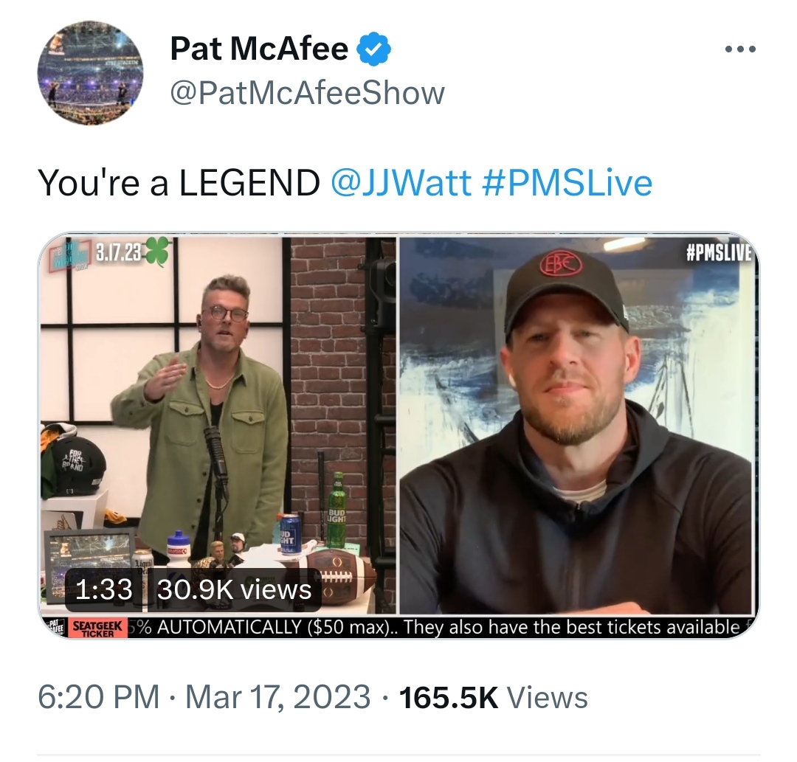Open the @JJWatt mention link
Viewport: 797px width, 762px height.
click(401, 183)
